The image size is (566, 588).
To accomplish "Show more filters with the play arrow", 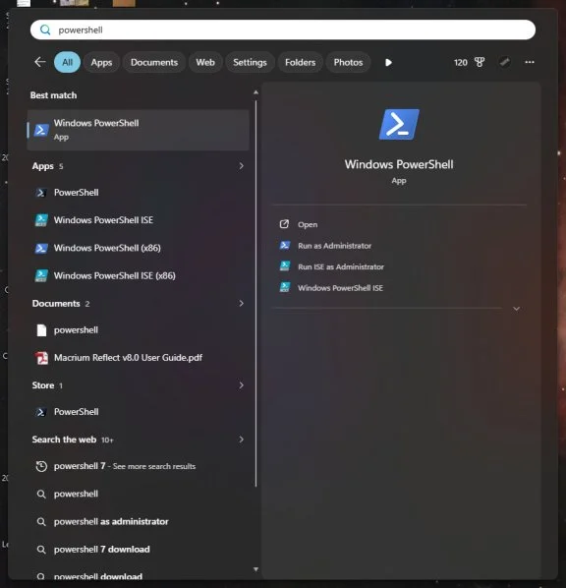I will coord(388,62).
